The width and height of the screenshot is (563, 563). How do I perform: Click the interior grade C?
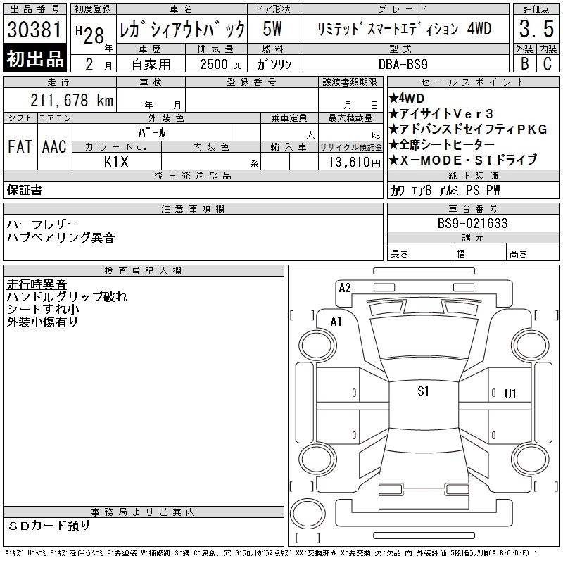click(548, 64)
